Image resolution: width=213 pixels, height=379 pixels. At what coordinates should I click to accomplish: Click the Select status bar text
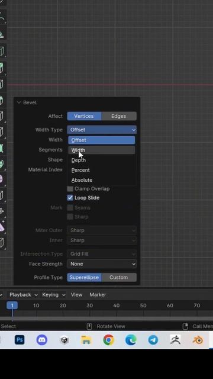pyautogui.click(x=8, y=326)
